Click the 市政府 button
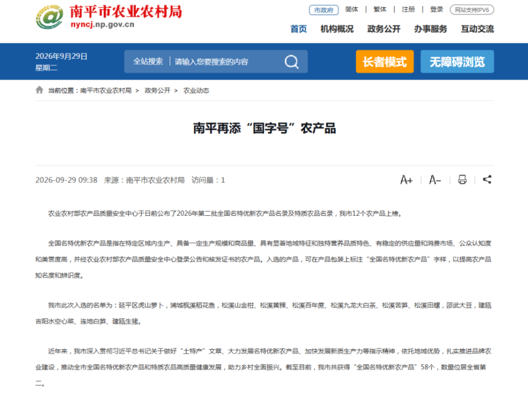Viewport: 528px width, 402px height. click(x=323, y=10)
